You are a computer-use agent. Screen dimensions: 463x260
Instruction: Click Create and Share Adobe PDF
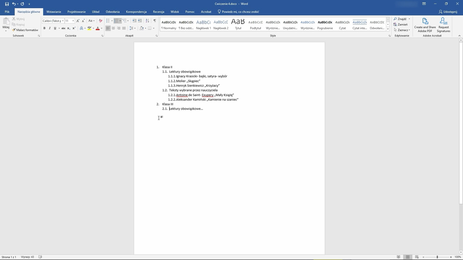pyautogui.click(x=425, y=25)
